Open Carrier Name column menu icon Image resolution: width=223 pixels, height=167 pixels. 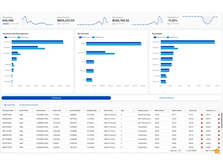tap(32, 110)
